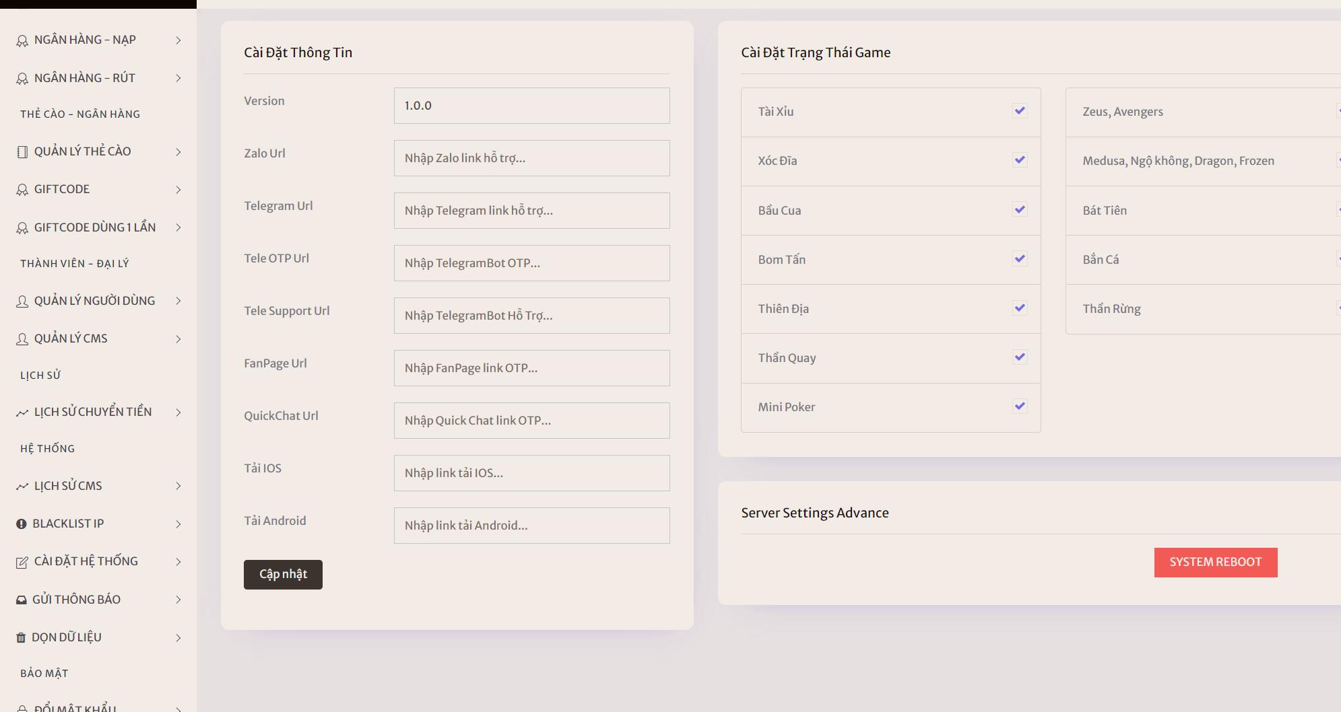Focus the Tải IOS link field
1341x712 pixels.
[x=532, y=473]
